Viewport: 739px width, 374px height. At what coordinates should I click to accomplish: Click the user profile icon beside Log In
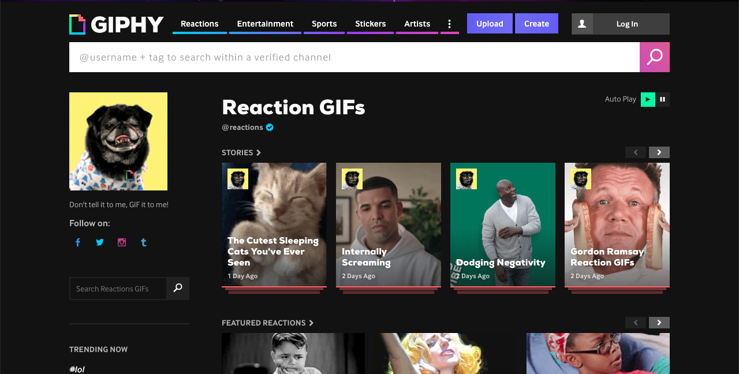click(582, 24)
